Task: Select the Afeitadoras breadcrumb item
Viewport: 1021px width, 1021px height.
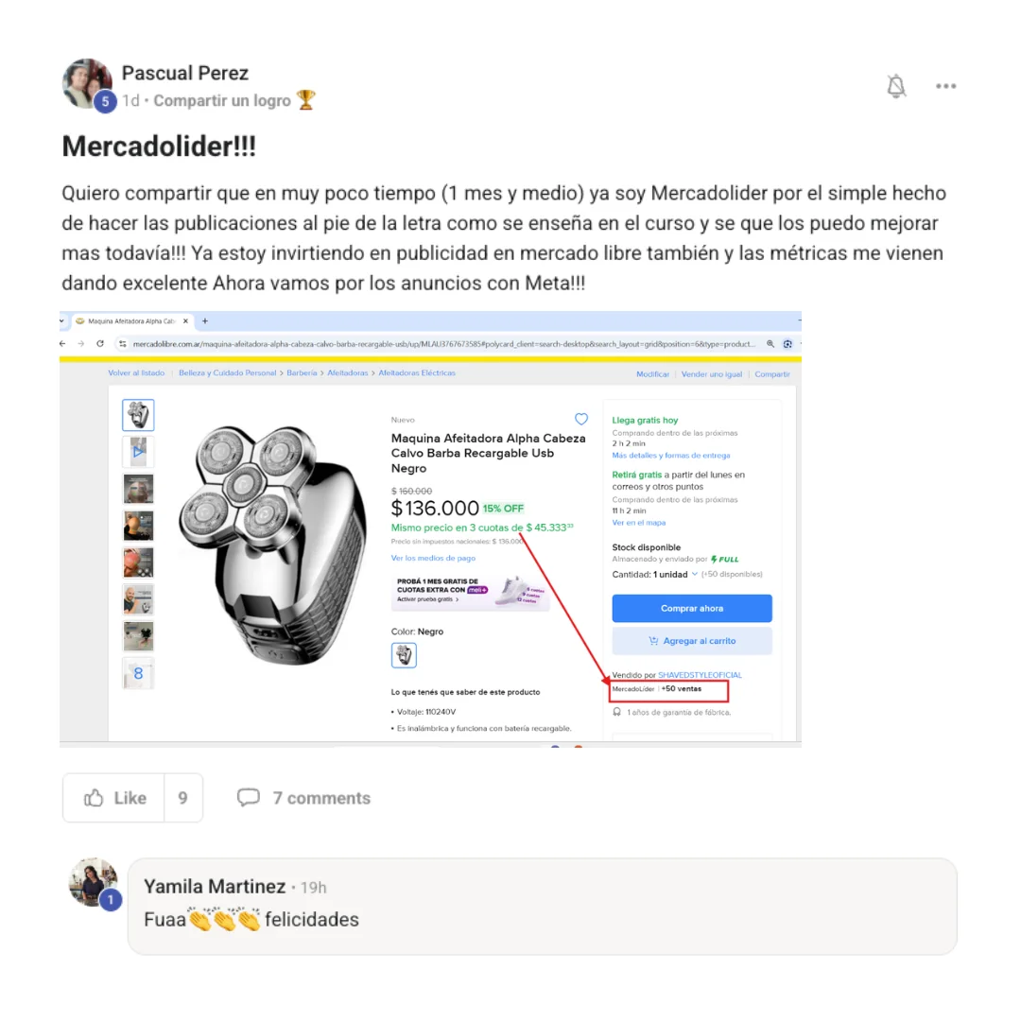Action: pos(347,373)
